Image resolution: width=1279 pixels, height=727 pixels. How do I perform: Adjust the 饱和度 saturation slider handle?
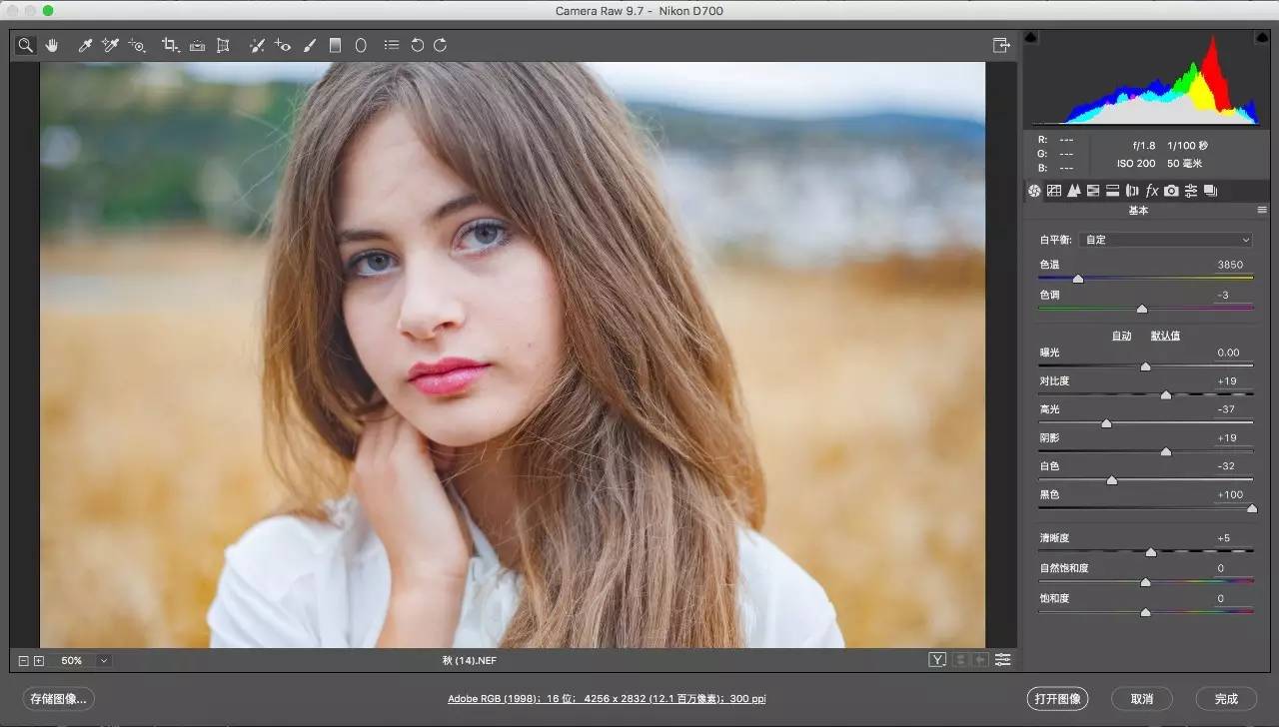click(x=1146, y=612)
